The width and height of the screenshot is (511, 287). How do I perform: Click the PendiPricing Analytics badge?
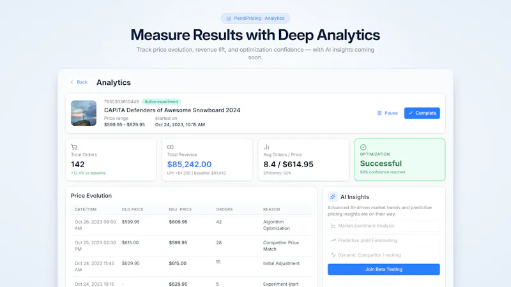[255, 18]
